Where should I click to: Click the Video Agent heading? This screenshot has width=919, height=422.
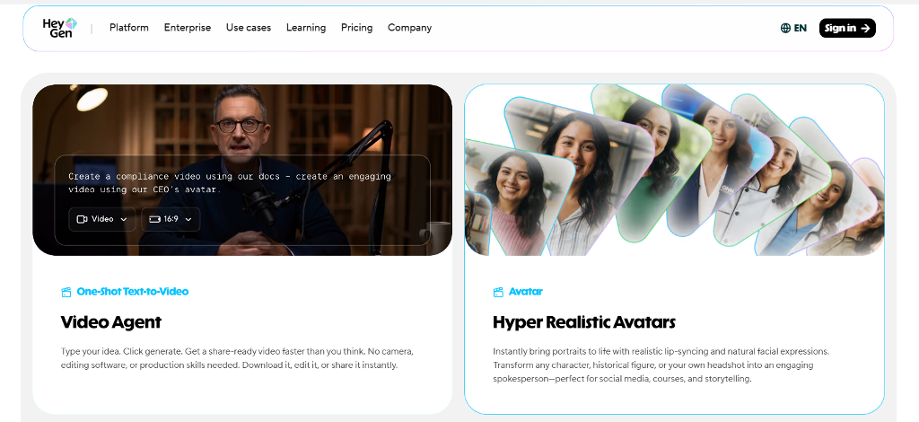110,321
